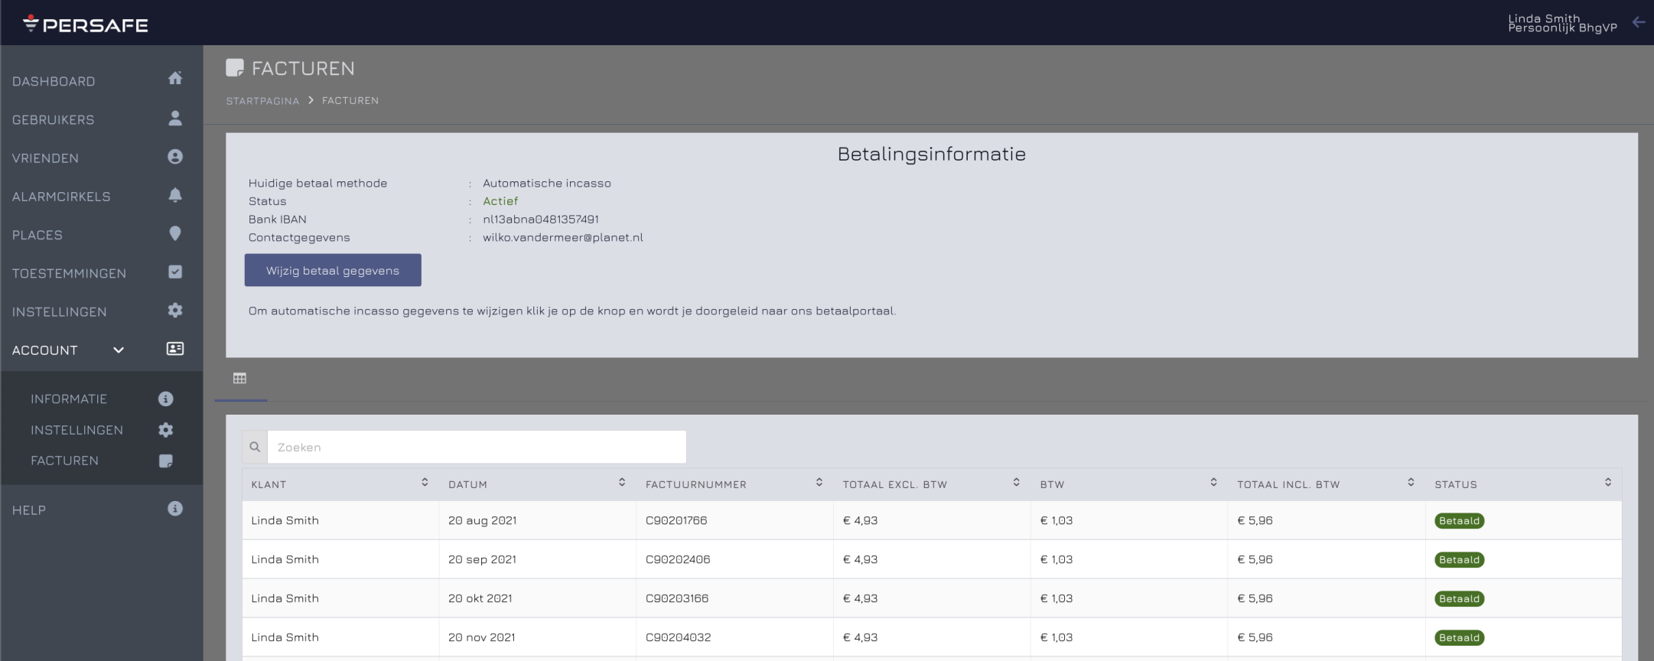Open Toestemmingen menu item
This screenshot has width=1654, height=661.
pos(69,273)
